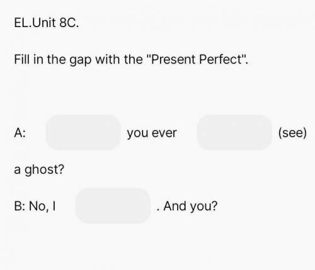Click the "A:" speaker label
This screenshot has width=315, height=270.
point(20,133)
